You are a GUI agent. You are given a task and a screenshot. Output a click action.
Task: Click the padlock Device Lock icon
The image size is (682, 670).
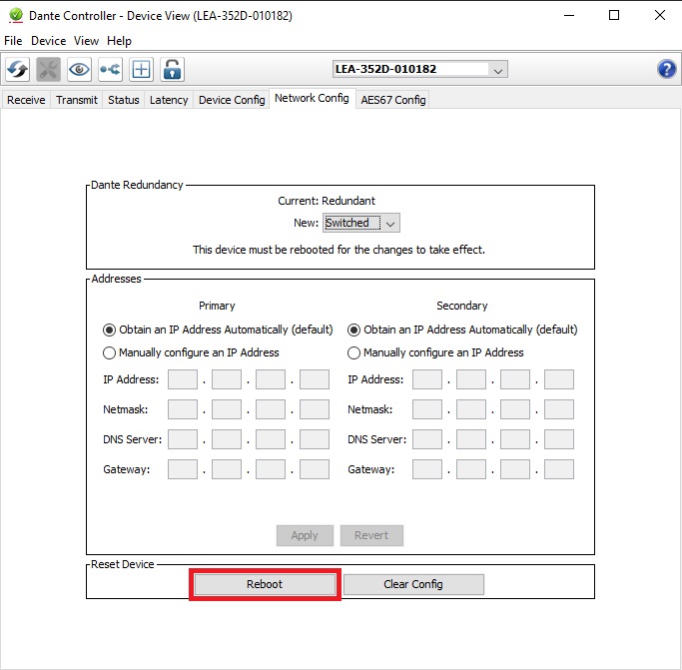[x=172, y=69]
